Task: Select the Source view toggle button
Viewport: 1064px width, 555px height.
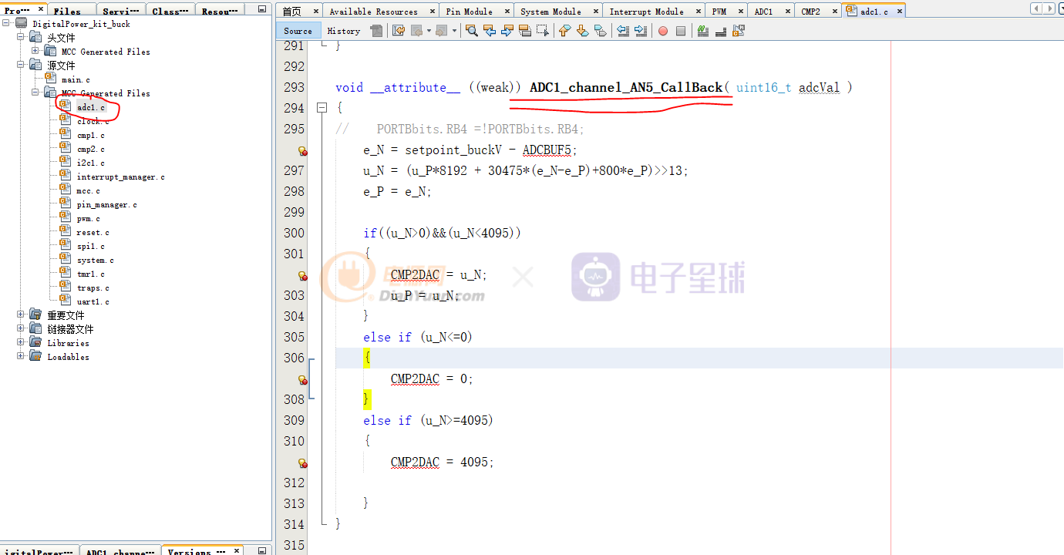Action: [x=298, y=31]
